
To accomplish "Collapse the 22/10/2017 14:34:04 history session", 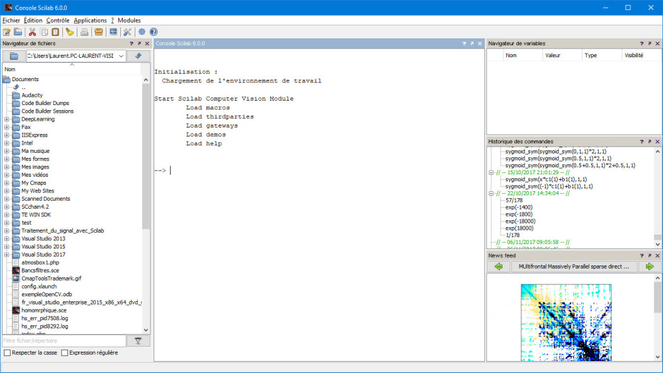I will click(x=491, y=194).
